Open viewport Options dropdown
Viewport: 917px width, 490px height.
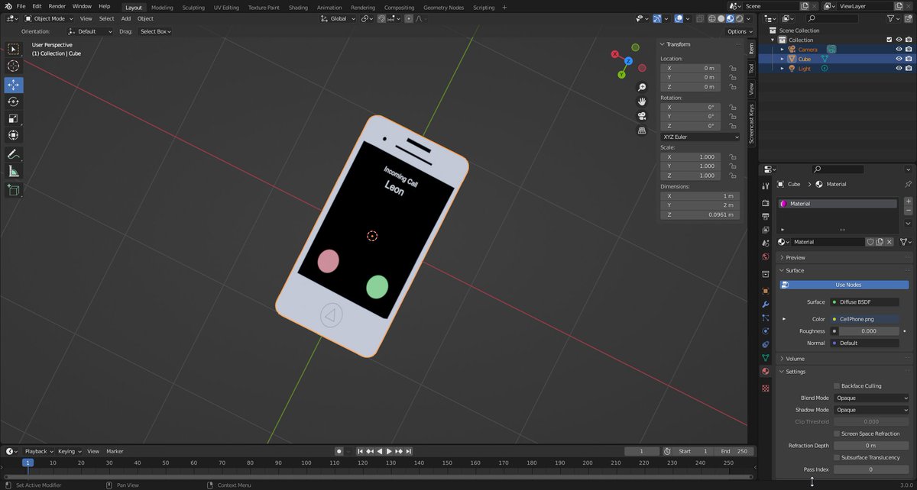739,31
